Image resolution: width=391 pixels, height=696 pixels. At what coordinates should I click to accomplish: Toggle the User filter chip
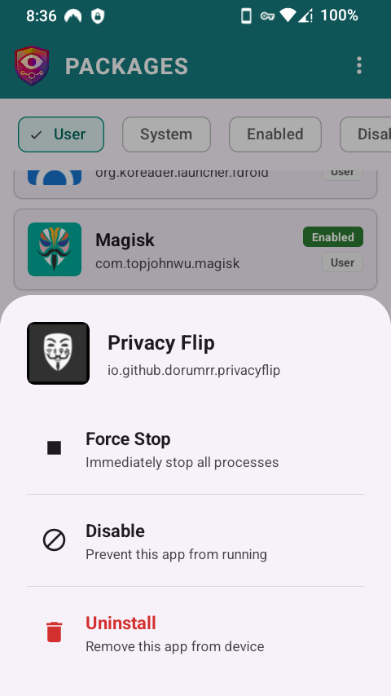point(61,134)
